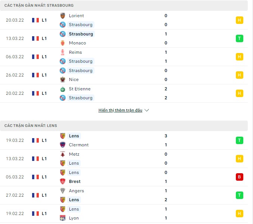Click the Monaco team name
The height and width of the screenshot is (224, 253).
coord(77,43)
